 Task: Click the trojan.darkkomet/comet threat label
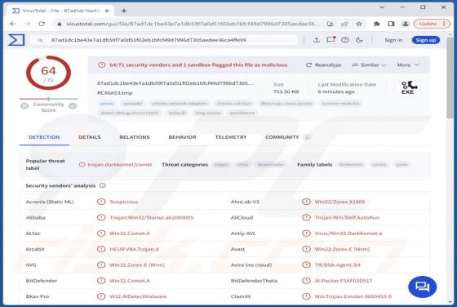(x=120, y=164)
